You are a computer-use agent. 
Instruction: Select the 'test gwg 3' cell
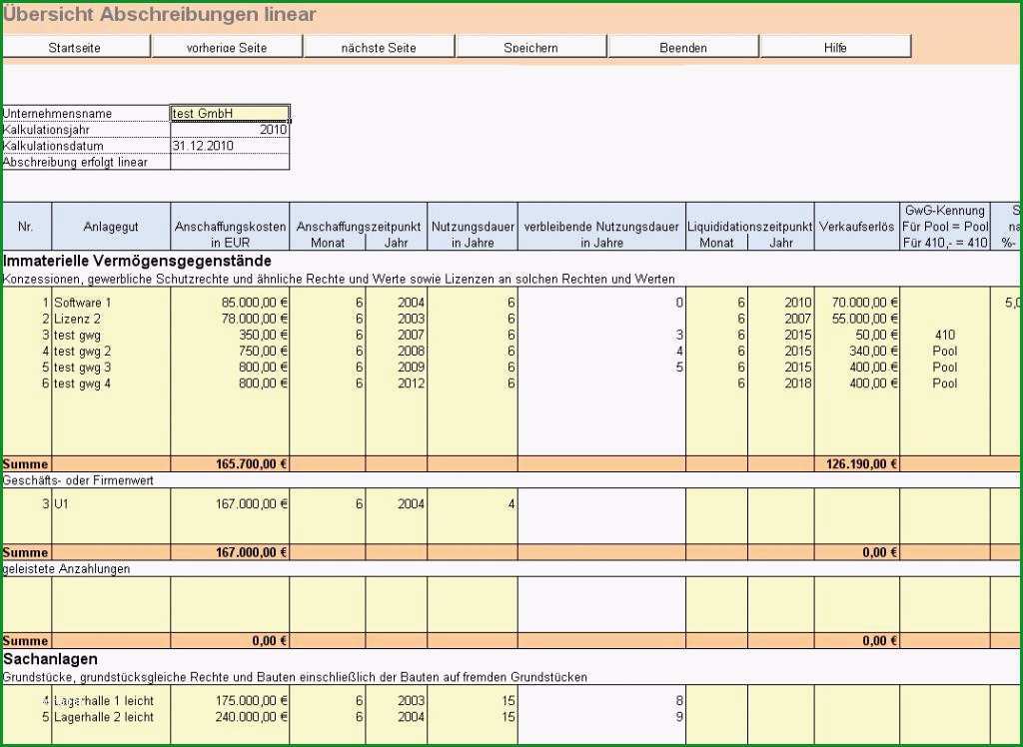(x=111, y=368)
